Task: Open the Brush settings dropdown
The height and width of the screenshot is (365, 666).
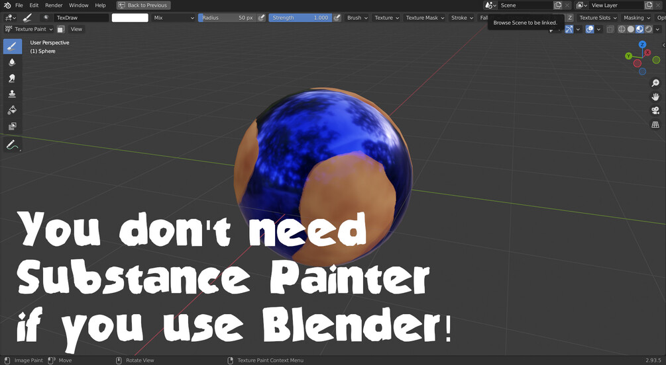Action: point(357,18)
